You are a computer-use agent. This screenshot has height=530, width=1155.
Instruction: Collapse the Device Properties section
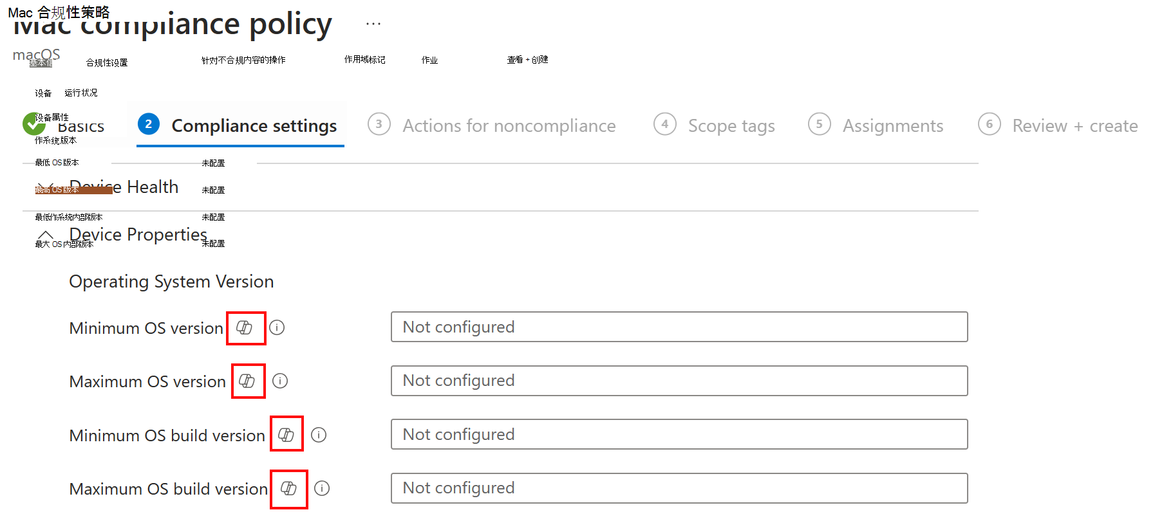(122, 235)
